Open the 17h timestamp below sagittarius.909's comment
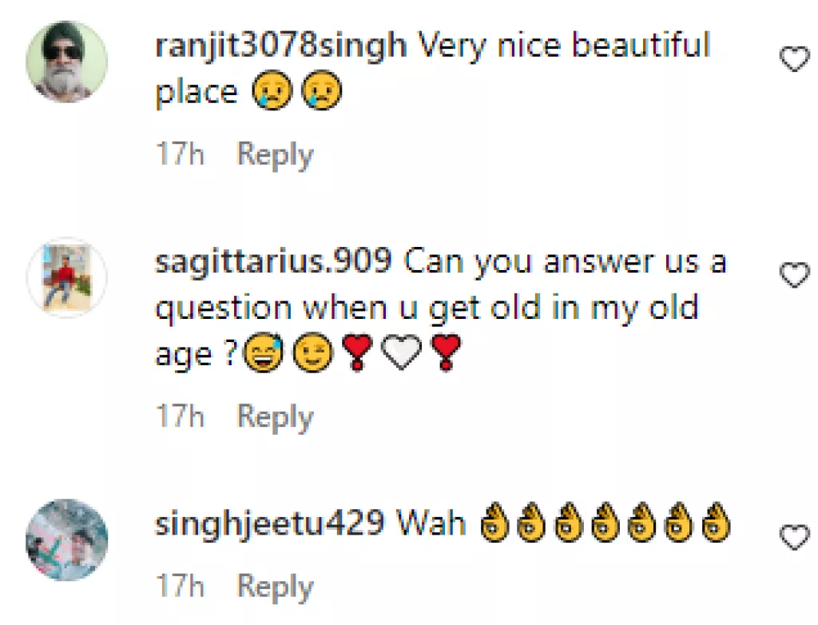 (x=180, y=416)
